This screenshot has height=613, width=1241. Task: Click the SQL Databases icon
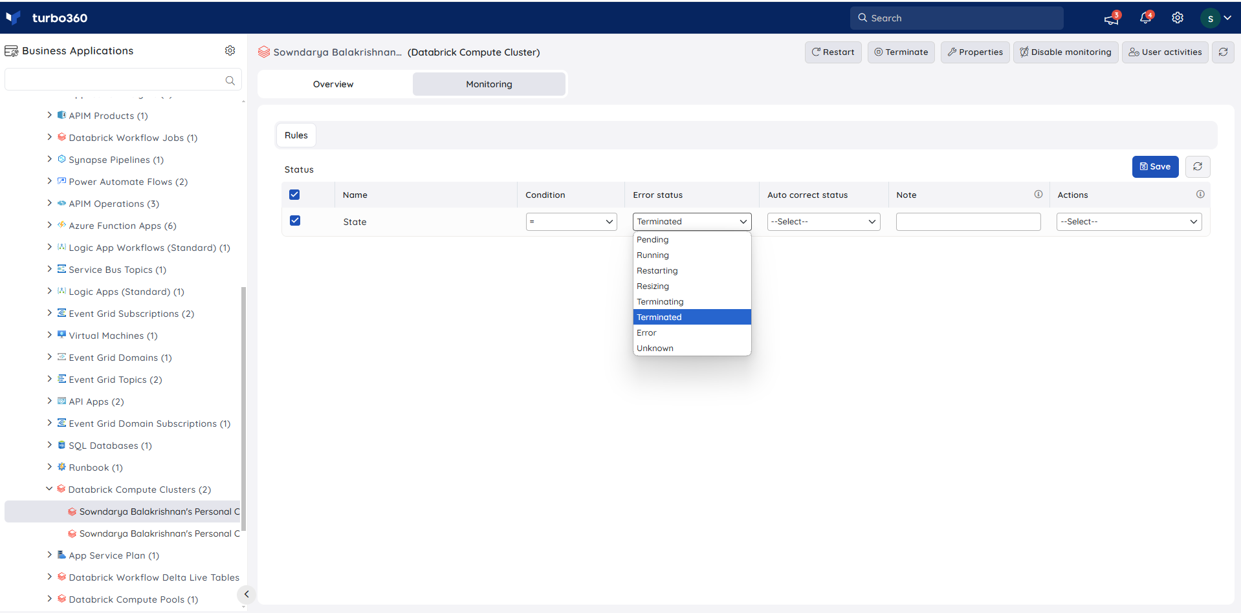[x=61, y=445]
